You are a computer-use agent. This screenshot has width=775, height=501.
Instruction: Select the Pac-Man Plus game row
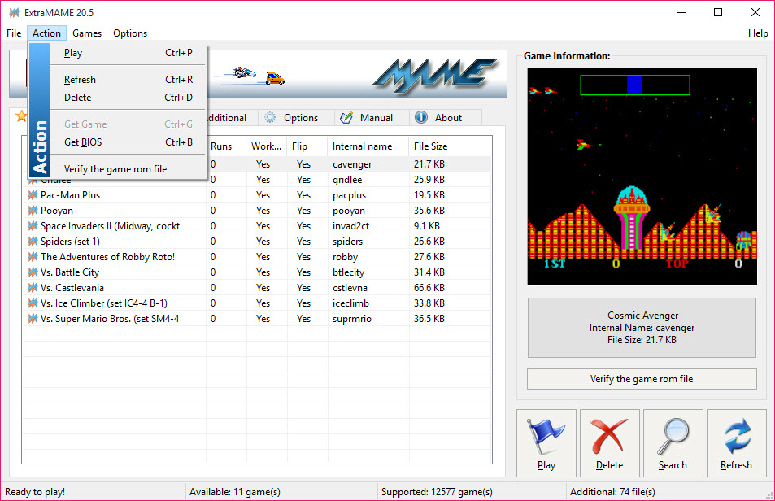[256, 195]
